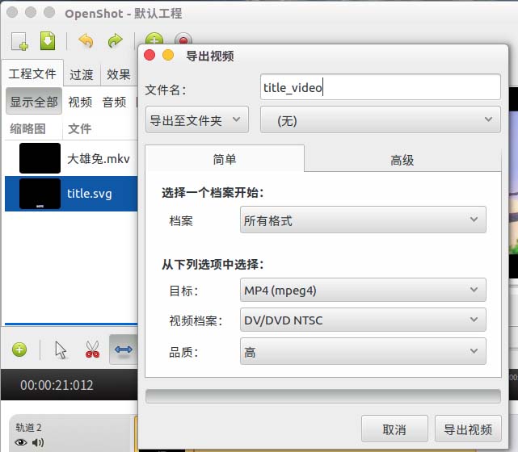Toggle visibility eye for 轨道 2

(x=21, y=442)
